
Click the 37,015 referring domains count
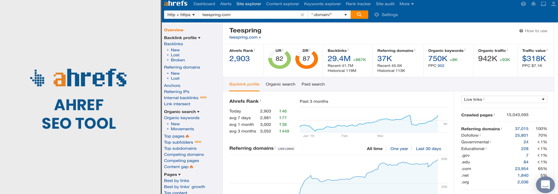click(x=522, y=129)
